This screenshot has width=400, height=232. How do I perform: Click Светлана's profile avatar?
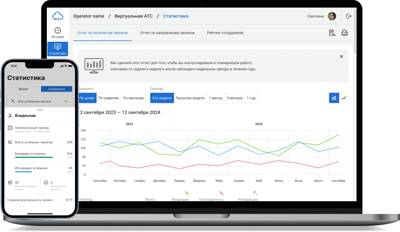[332, 16]
